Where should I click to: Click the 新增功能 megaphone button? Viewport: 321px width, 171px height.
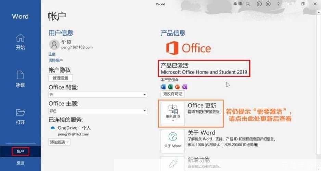(x=173, y=163)
